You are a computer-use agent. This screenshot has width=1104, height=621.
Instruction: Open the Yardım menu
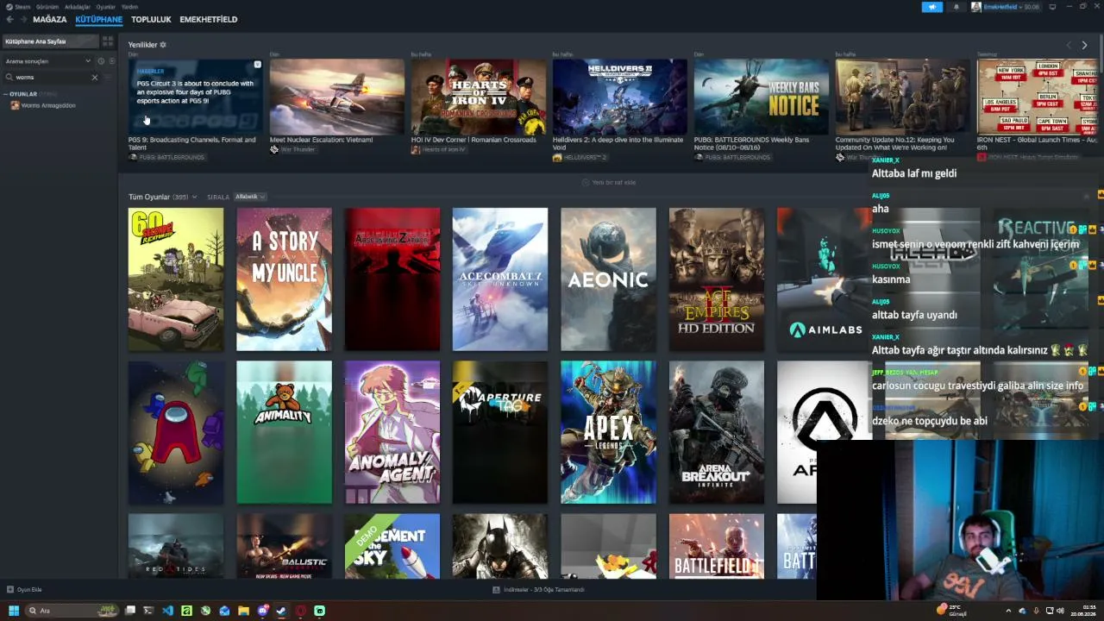coord(129,7)
